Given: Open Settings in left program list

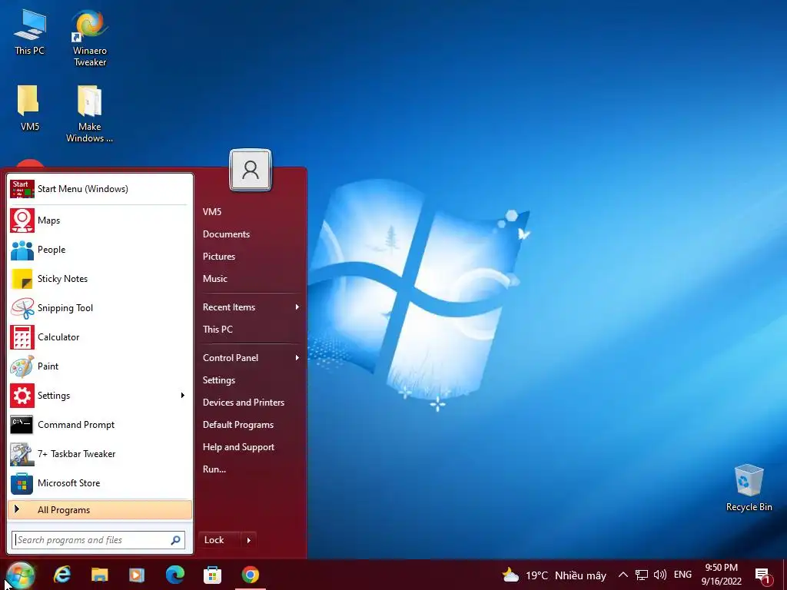Looking at the screenshot, I should [93, 396].
